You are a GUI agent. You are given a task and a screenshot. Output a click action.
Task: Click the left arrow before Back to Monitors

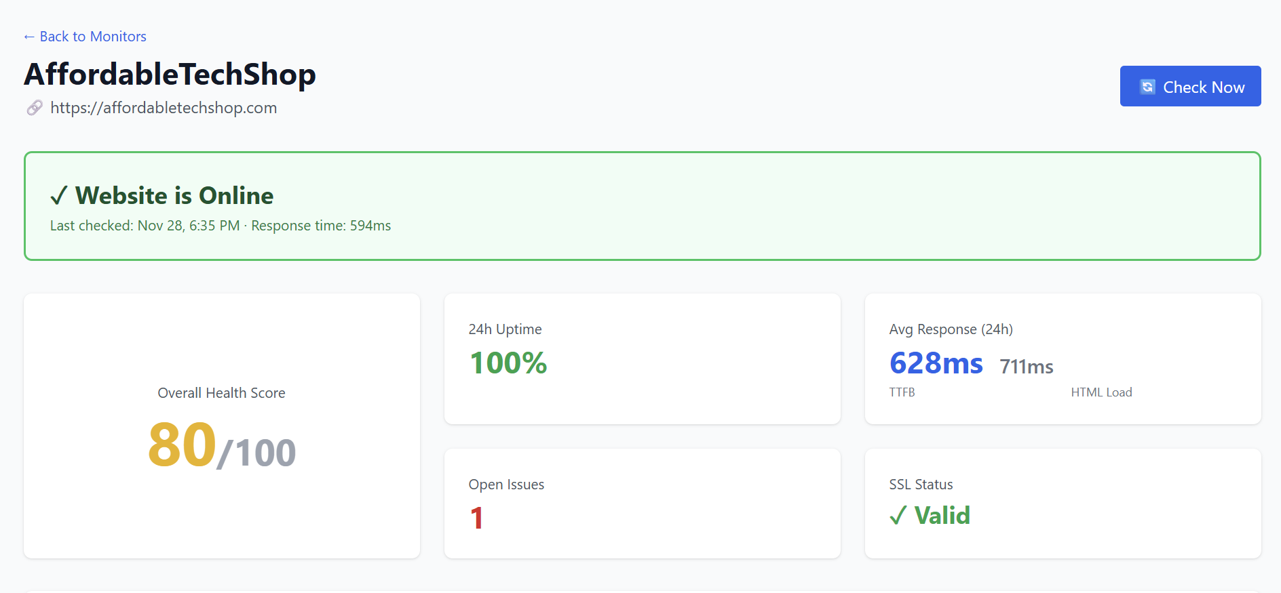(x=29, y=37)
